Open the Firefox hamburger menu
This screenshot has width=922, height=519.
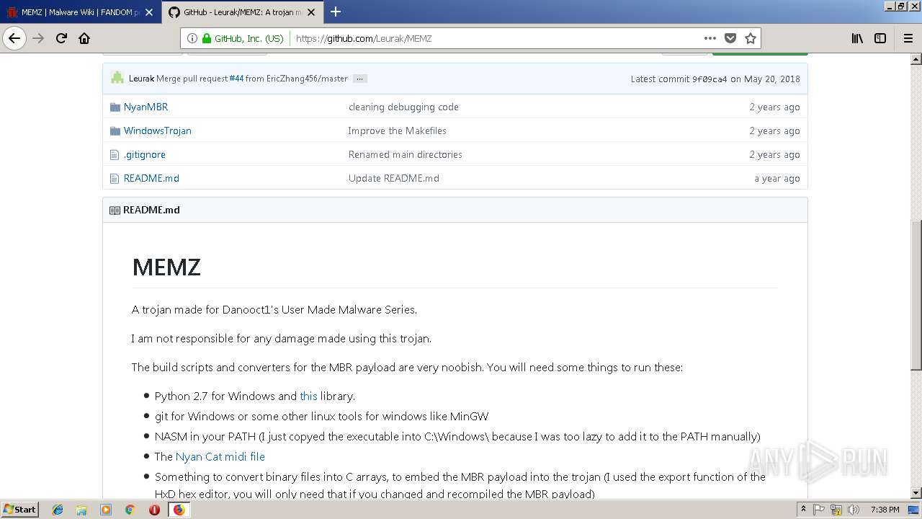click(908, 38)
